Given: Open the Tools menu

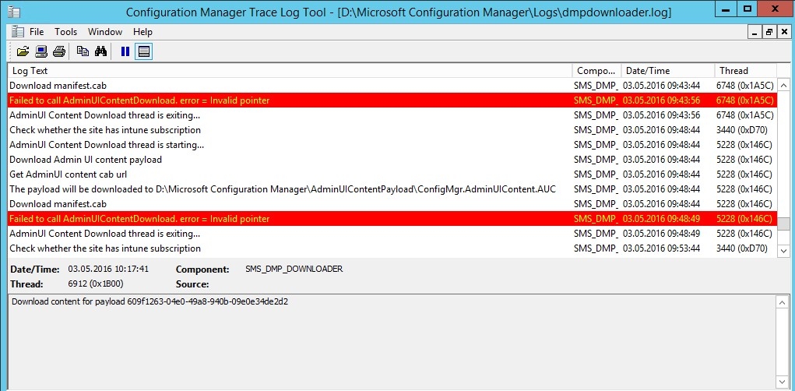Looking at the screenshot, I should click(66, 32).
